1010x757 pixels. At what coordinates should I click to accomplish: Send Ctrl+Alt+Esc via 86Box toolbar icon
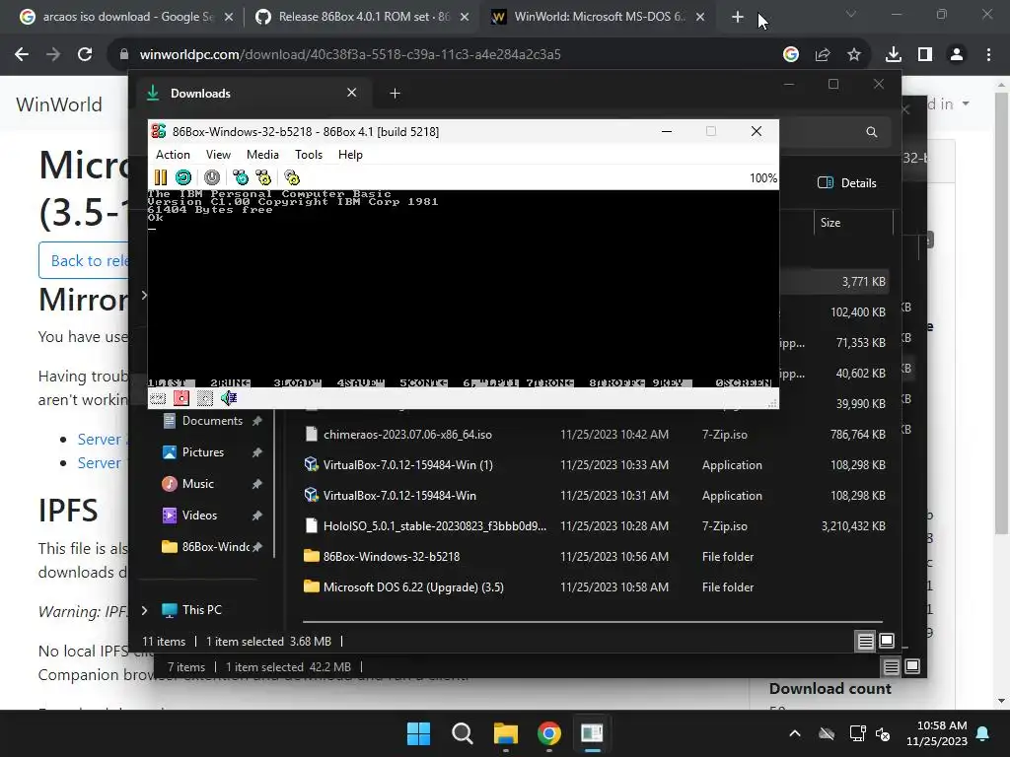click(x=263, y=177)
